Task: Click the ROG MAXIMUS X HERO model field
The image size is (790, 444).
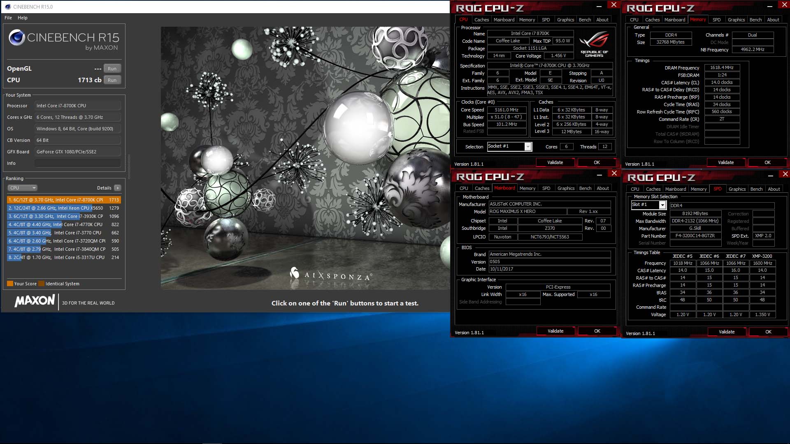Action: pyautogui.click(x=527, y=211)
